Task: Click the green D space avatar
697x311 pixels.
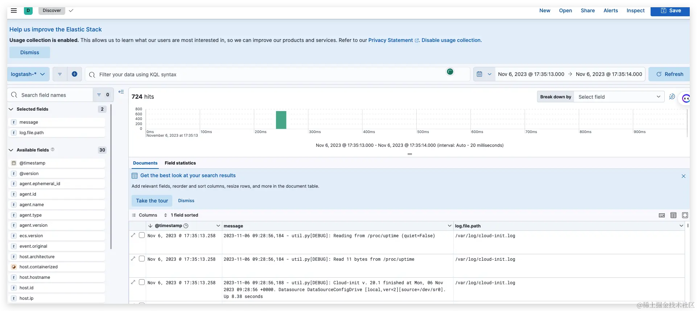Action: (28, 10)
